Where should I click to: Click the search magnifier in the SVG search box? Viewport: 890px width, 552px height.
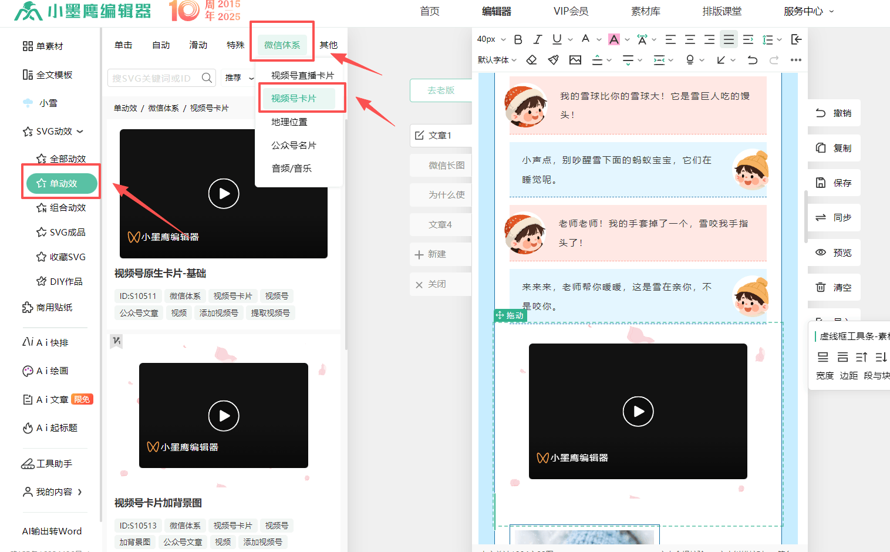coord(207,78)
